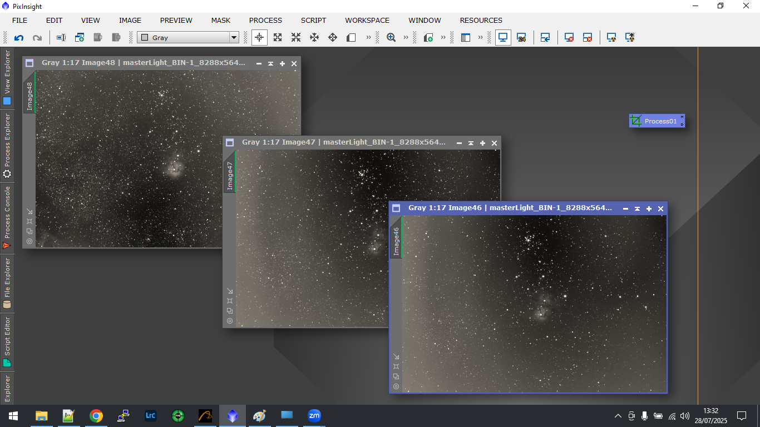Click the overlapping squares icon in Image46 window
The height and width of the screenshot is (427, 760).
[396, 376]
